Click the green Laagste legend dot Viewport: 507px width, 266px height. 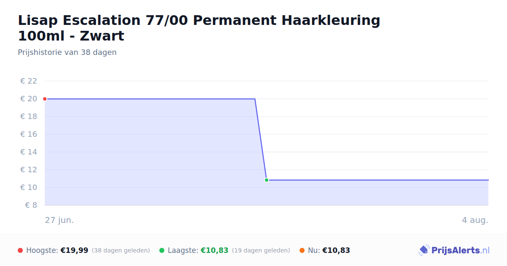[x=162, y=250]
